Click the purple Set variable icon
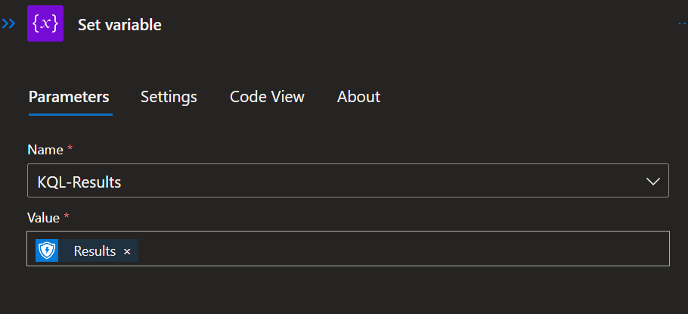The height and width of the screenshot is (314, 688). coord(45,24)
